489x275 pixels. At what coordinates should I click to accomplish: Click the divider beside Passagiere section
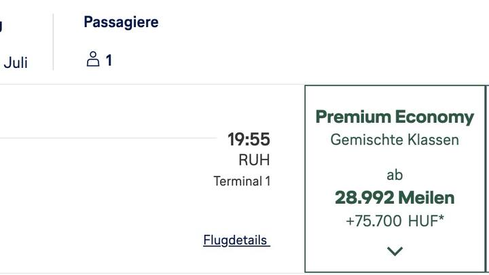[x=54, y=42]
